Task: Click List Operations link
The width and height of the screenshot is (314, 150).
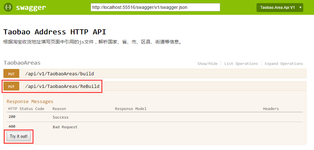Action: 241,64
